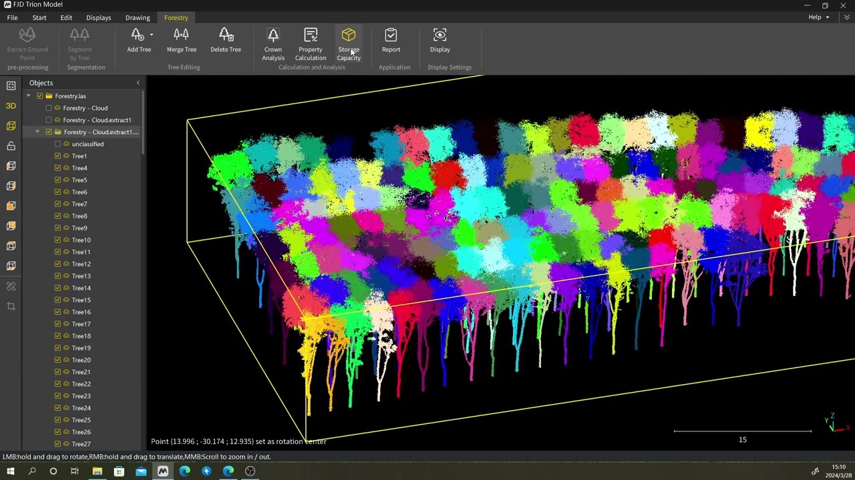Open the forestry Report tool
The height and width of the screenshot is (480, 855).
coord(391,40)
